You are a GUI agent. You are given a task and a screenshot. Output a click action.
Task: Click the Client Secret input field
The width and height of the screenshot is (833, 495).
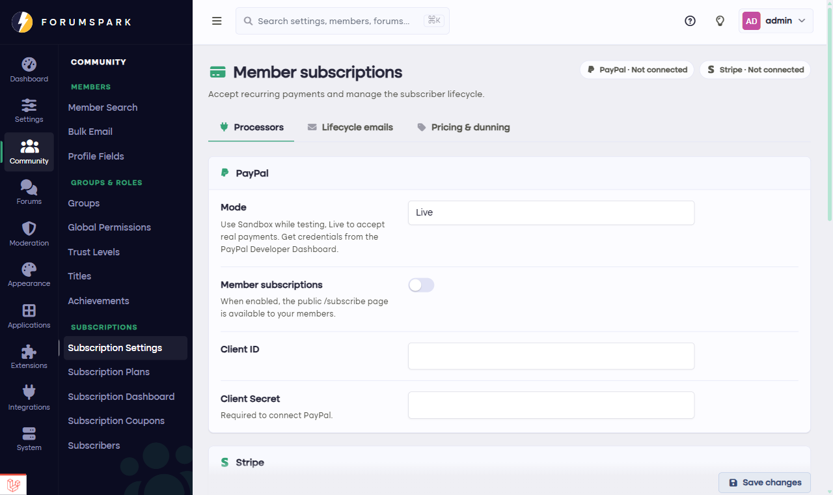coord(551,405)
